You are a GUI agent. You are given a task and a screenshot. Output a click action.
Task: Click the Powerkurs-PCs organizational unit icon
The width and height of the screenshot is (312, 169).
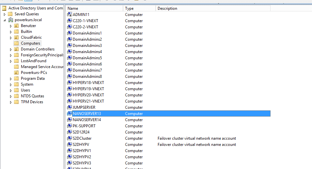tap(17, 73)
